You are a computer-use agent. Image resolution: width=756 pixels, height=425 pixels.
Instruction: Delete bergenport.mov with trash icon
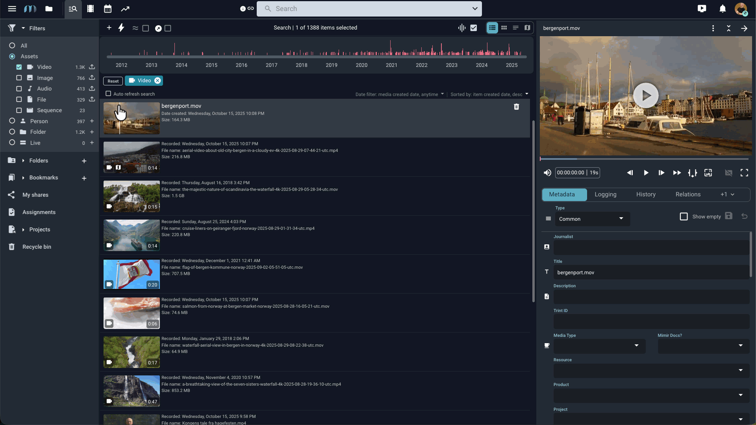(516, 107)
